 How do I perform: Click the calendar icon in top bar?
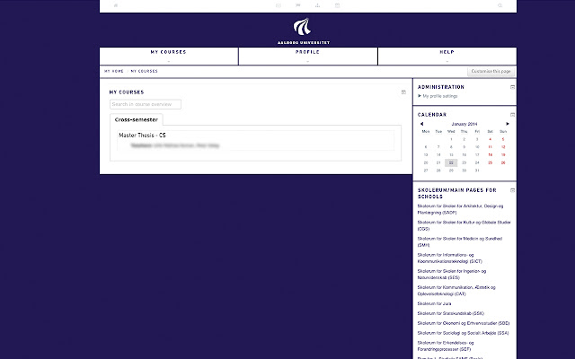coord(338,5)
